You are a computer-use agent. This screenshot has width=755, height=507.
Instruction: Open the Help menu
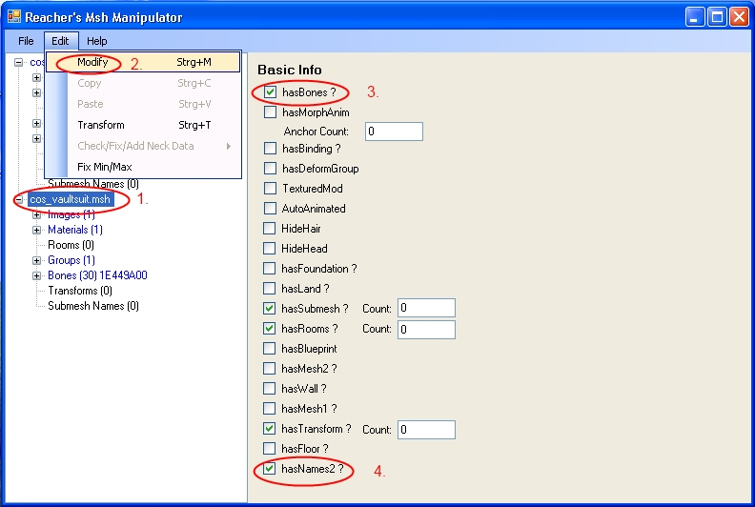pyautogui.click(x=96, y=41)
